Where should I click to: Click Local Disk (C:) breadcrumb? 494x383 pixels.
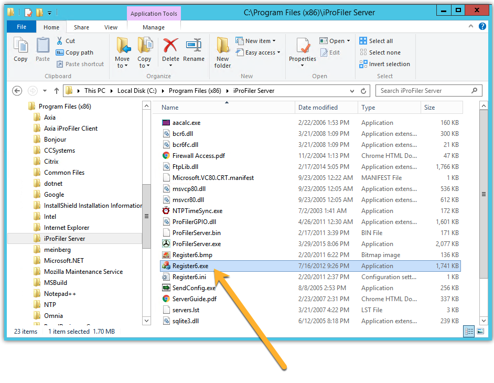137,91
